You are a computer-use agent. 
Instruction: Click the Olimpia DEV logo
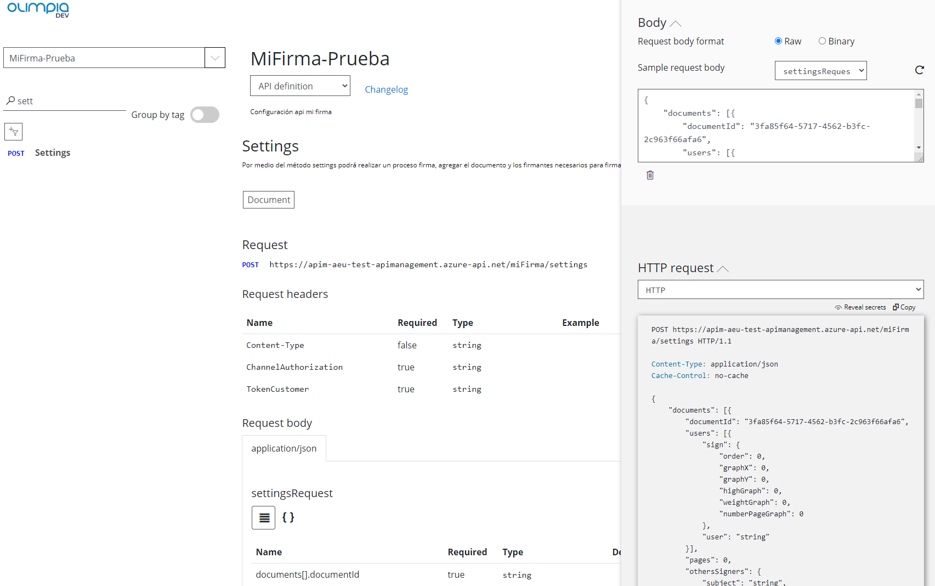[x=38, y=9]
